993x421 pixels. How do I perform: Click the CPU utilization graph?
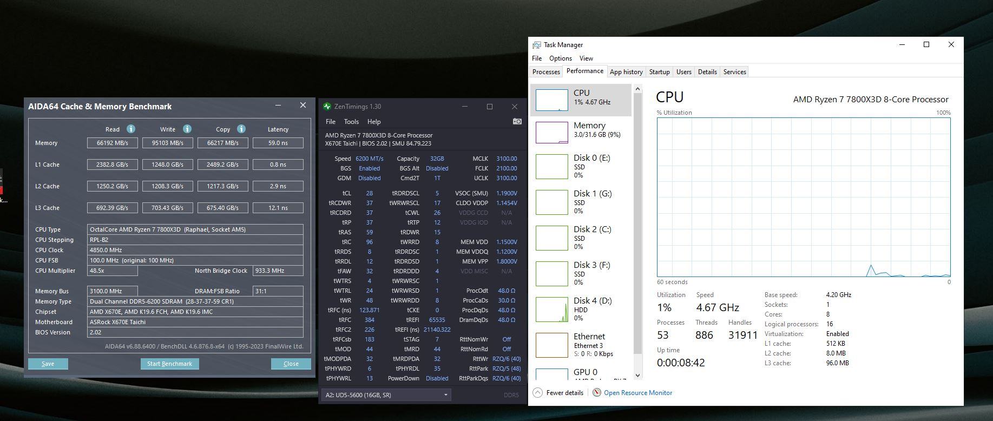click(804, 197)
